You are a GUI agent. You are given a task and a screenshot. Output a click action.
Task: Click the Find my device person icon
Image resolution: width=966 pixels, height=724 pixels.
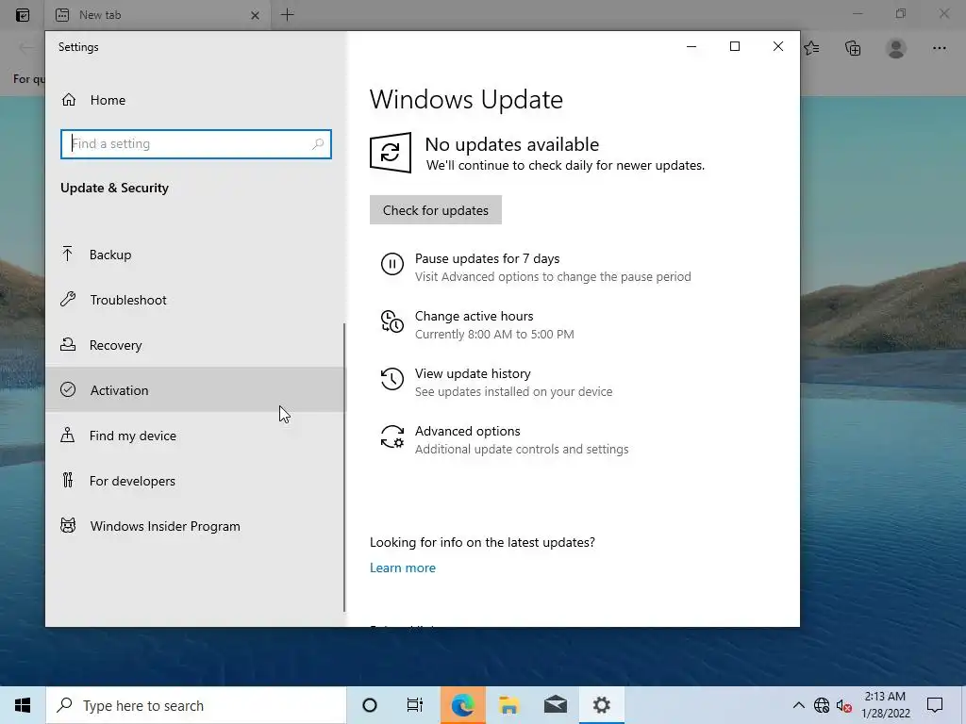pyautogui.click(x=68, y=435)
